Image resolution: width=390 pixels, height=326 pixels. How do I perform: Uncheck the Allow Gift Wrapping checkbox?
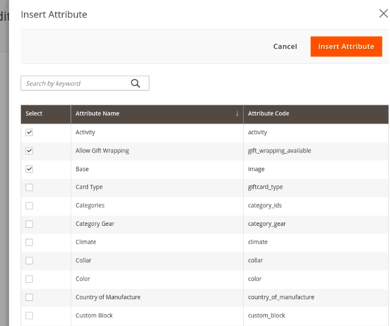[30, 151]
